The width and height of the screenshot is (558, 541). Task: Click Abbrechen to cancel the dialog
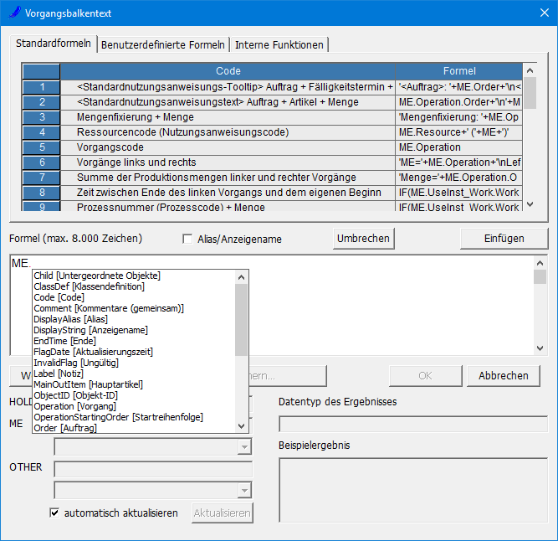(x=503, y=376)
